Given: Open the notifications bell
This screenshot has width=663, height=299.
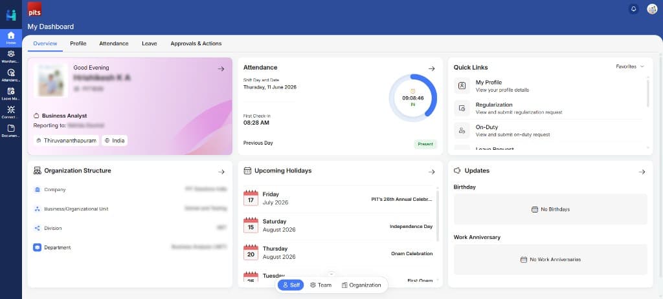Looking at the screenshot, I should pos(633,9).
